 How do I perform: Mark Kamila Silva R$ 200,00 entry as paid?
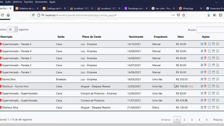pyautogui.click(x=218, y=79)
